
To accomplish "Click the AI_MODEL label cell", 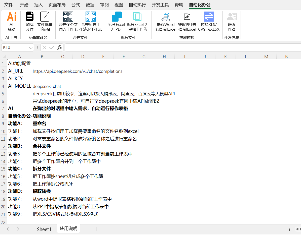I will (x=19, y=86).
